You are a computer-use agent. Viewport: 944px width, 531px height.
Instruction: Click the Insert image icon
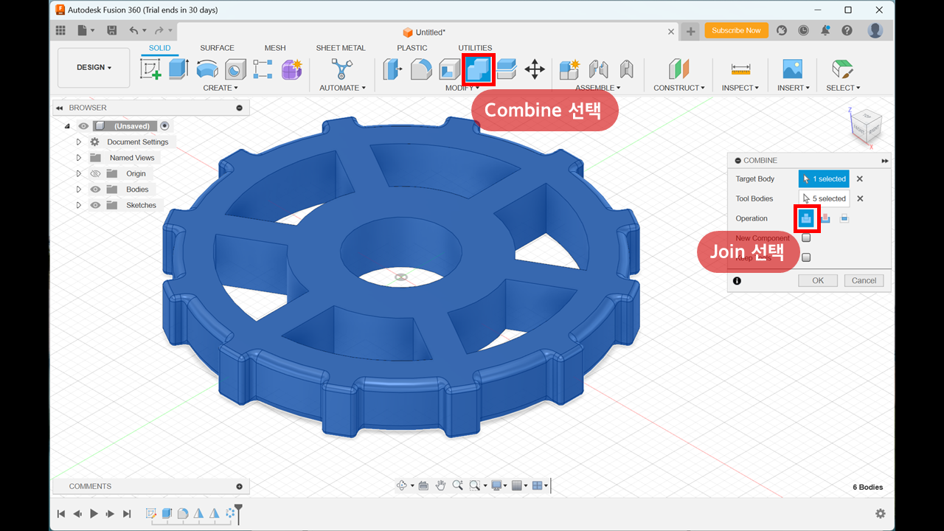tap(792, 69)
